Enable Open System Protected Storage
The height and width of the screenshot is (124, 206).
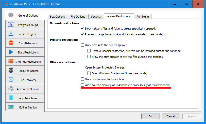[x=82, y=67]
